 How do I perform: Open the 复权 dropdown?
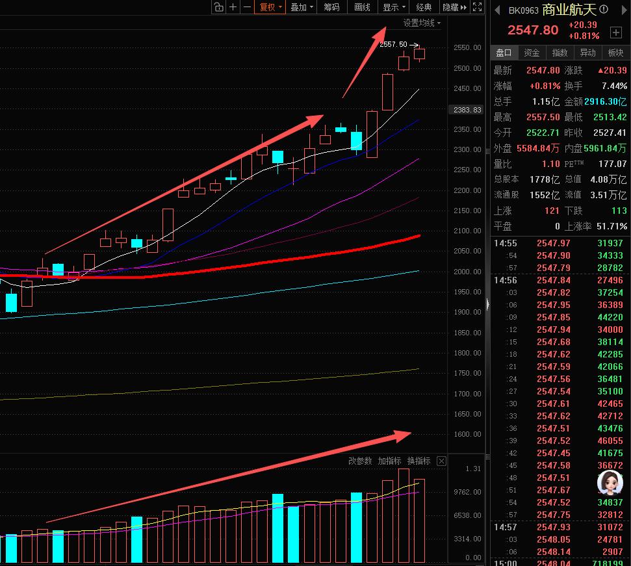pyautogui.click(x=270, y=7)
